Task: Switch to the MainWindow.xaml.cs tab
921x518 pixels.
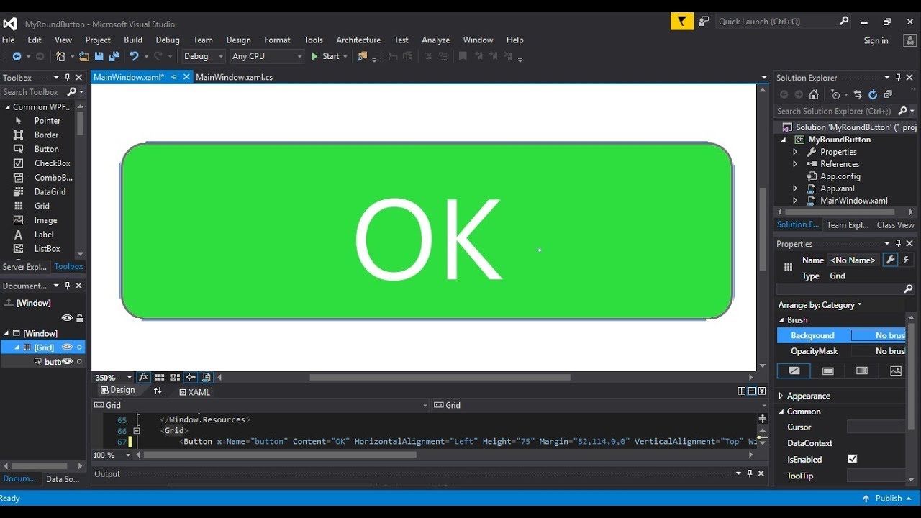Action: click(234, 77)
